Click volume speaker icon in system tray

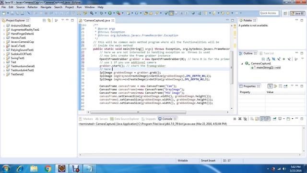point(284,169)
